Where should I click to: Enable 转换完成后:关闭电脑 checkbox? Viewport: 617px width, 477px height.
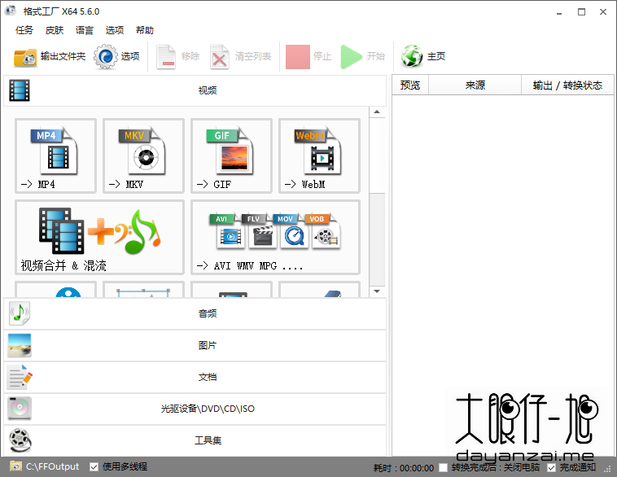click(443, 467)
